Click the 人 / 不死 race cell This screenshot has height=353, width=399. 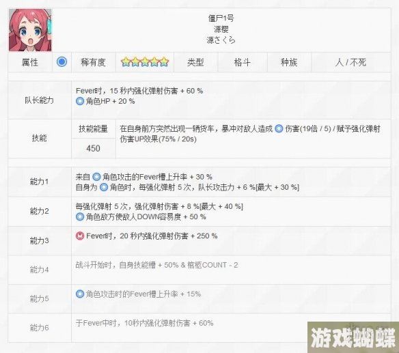click(350, 62)
